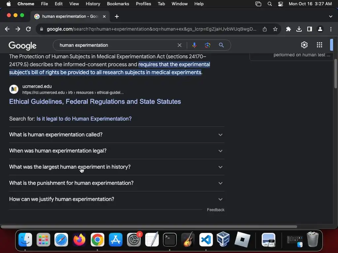
Task: Open Spotlight search in menu bar
Action: pos(269,4)
